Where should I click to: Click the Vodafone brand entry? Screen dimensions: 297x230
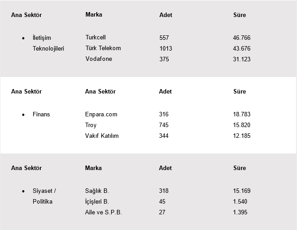pyautogui.click(x=99, y=59)
